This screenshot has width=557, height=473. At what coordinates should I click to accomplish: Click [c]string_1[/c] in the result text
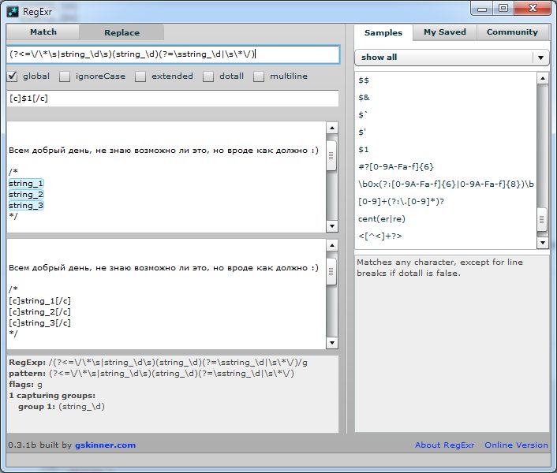tap(39, 301)
